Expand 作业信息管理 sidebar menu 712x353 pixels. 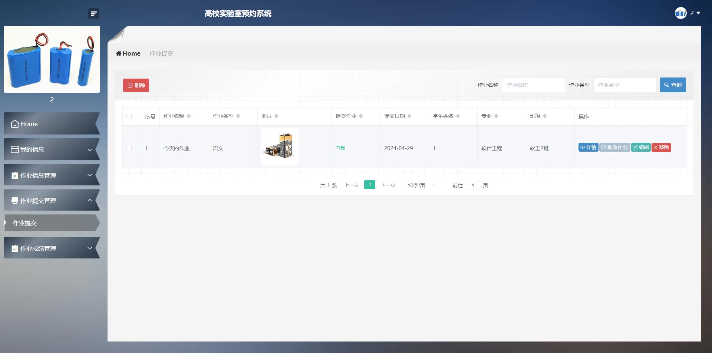coord(52,175)
